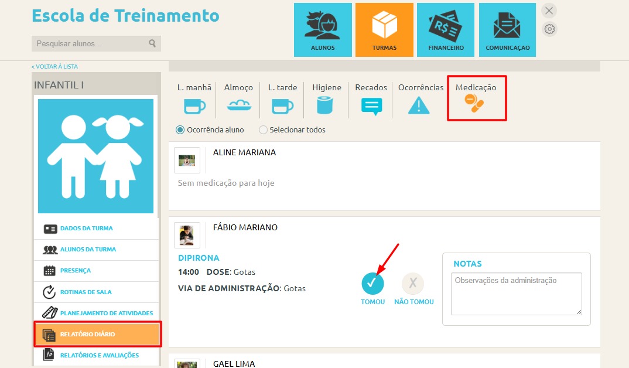Image resolution: width=629 pixels, height=368 pixels.
Task: Click the Pesquisar alunos search field
Action: [x=96, y=43]
